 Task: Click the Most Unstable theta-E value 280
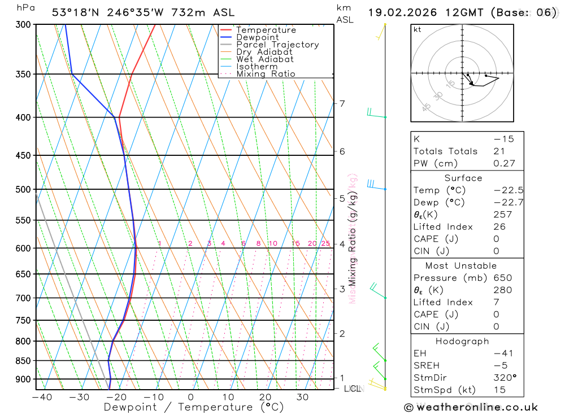(x=503, y=290)
